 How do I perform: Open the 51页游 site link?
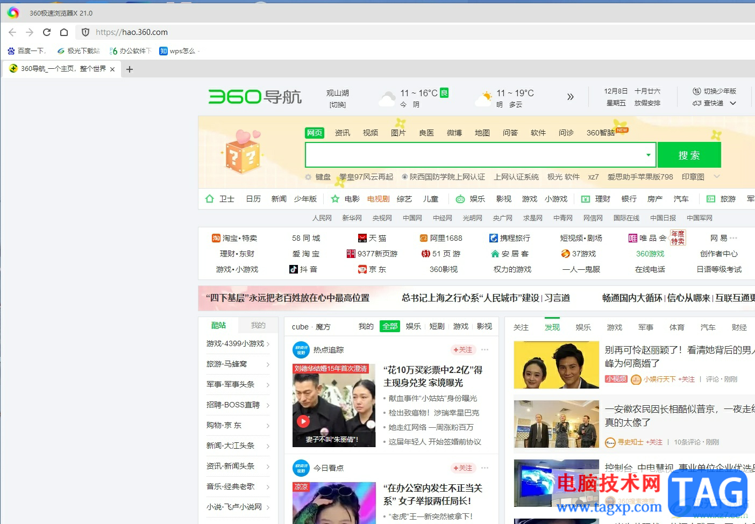pyautogui.click(x=441, y=254)
